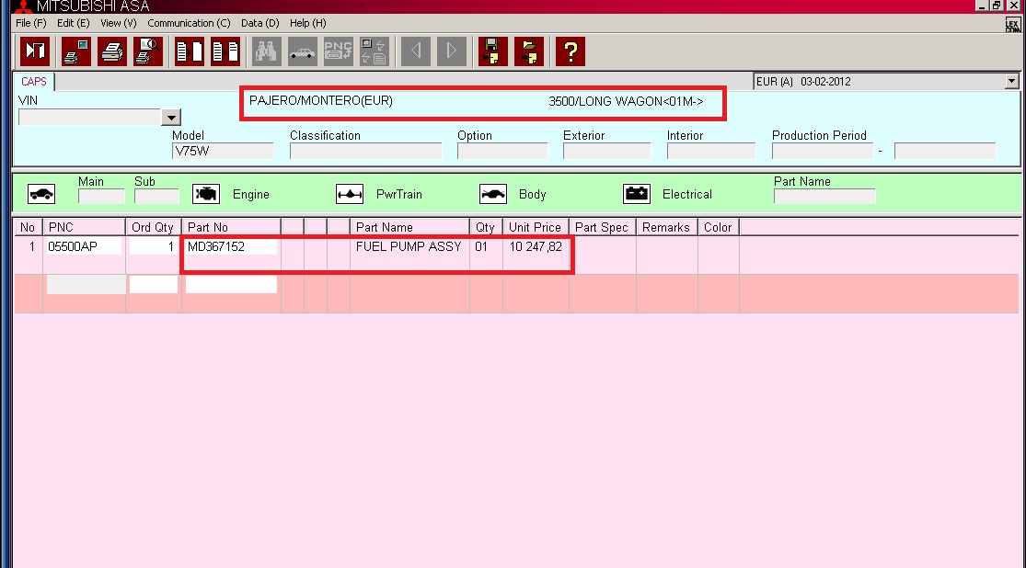This screenshot has height=568, width=1026.
Task: Click the Part Name search field
Action: coord(824,196)
